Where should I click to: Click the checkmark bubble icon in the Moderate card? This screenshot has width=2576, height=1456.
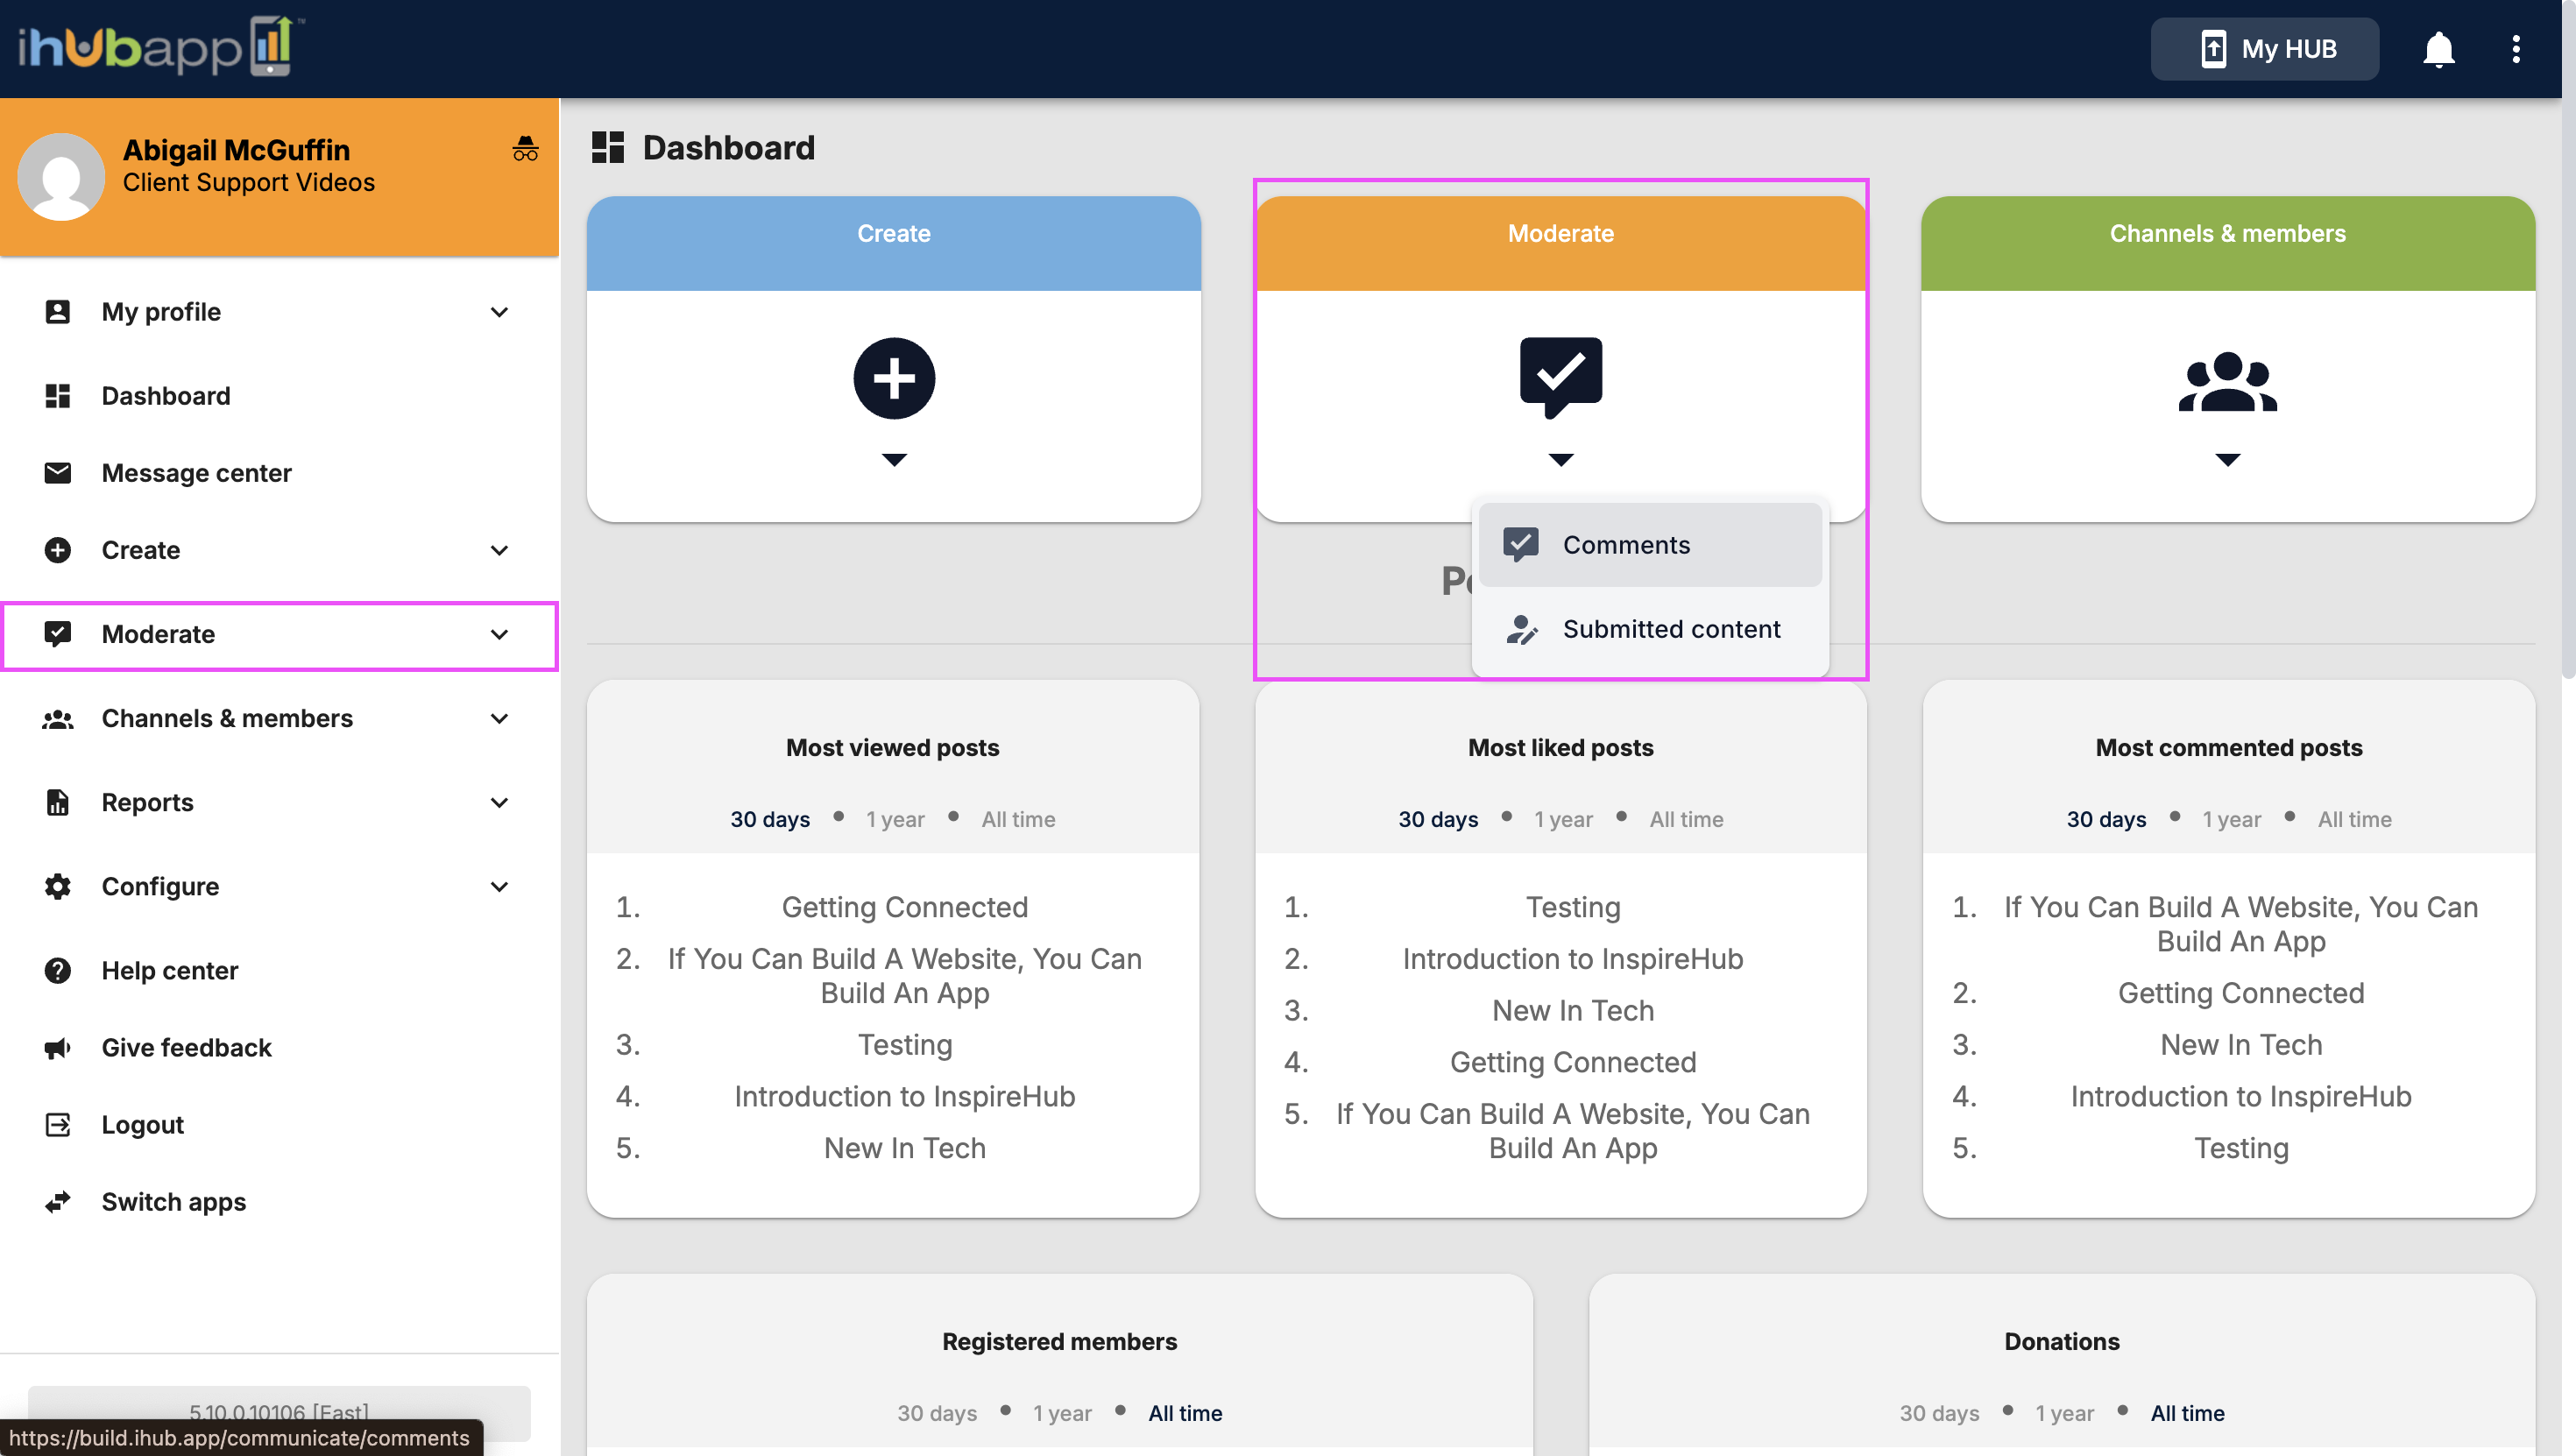(x=1560, y=378)
